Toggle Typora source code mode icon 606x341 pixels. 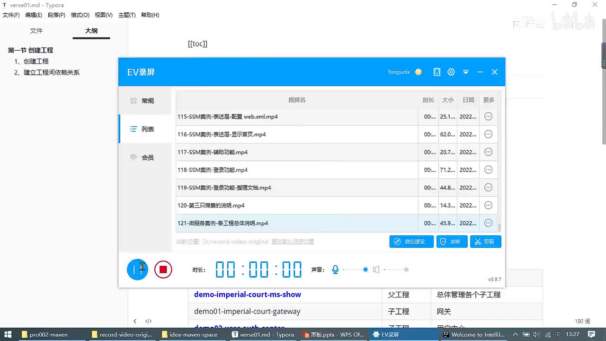(x=148, y=321)
